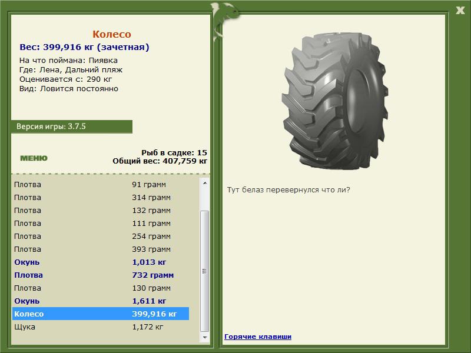Select the Окунь 1,611 кг row
Image resolution: width=471 pixels, height=353 pixels.
tap(100, 301)
